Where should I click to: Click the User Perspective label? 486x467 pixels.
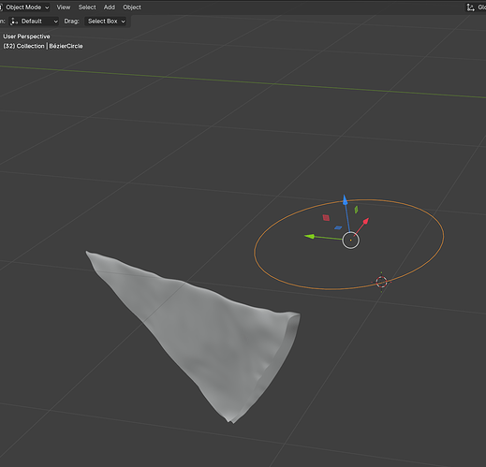pyautogui.click(x=26, y=36)
